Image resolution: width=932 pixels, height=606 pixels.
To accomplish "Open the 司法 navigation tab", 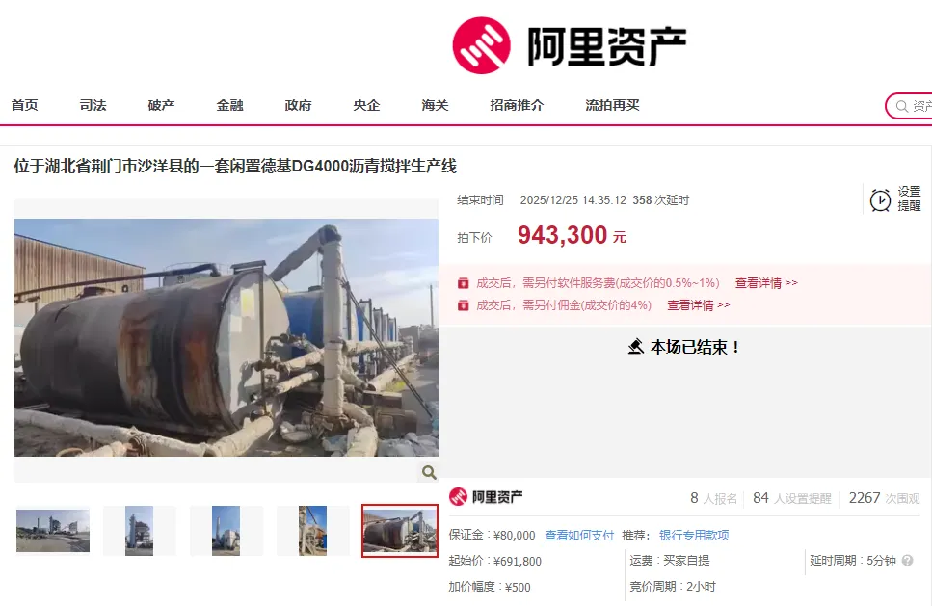I will [x=93, y=105].
